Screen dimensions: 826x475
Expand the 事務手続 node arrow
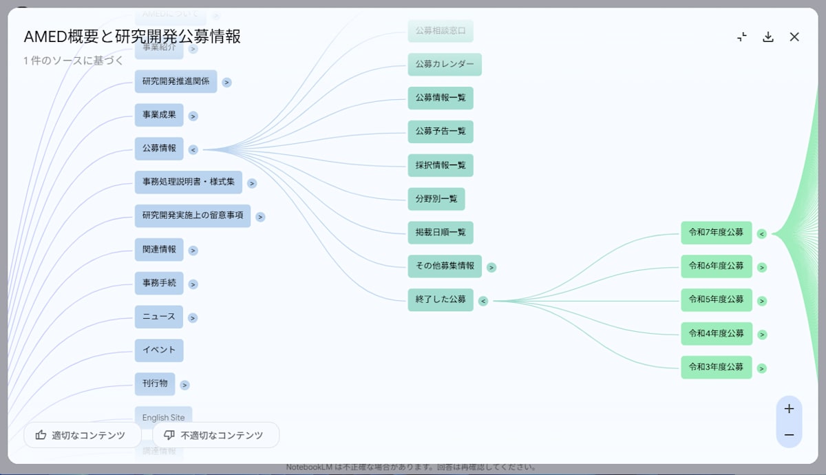(x=193, y=284)
